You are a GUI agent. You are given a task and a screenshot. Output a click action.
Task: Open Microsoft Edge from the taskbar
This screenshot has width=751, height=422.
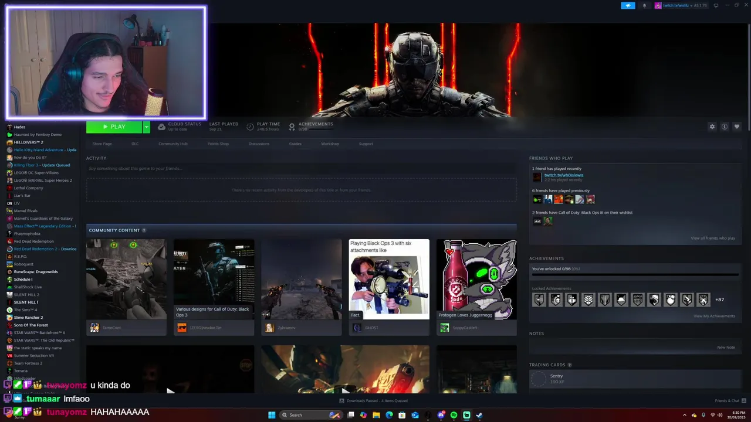click(389, 415)
